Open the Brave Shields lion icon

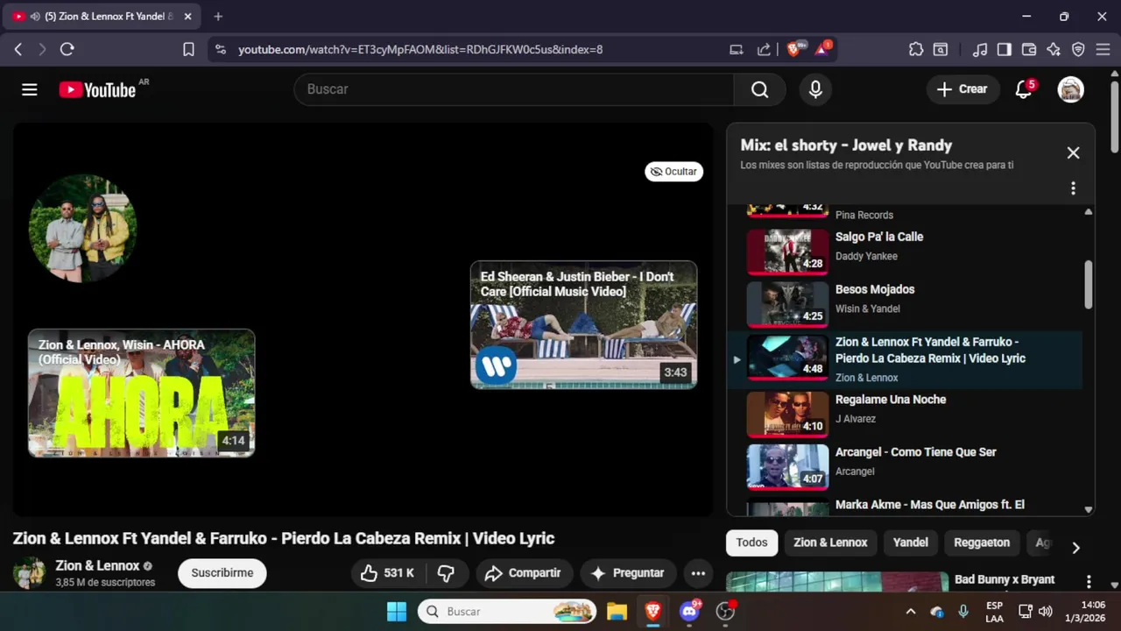pyautogui.click(x=793, y=49)
